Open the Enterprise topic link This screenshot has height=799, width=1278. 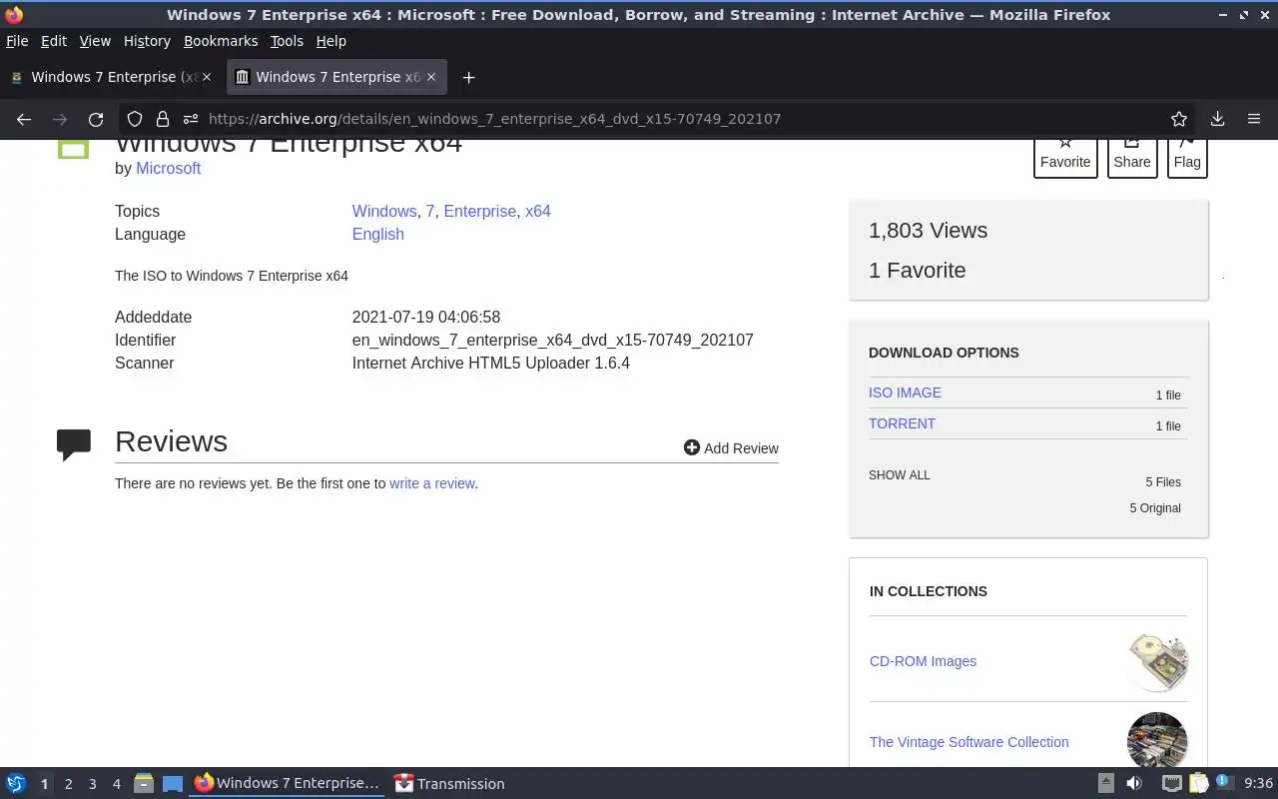[x=480, y=211]
